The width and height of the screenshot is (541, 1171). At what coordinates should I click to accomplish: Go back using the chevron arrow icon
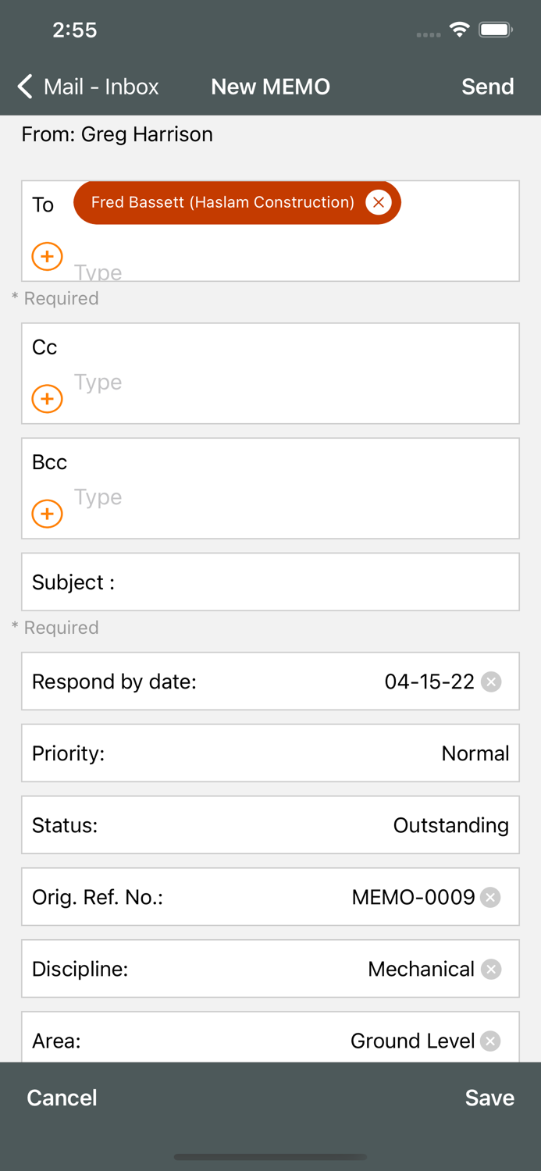(25, 87)
